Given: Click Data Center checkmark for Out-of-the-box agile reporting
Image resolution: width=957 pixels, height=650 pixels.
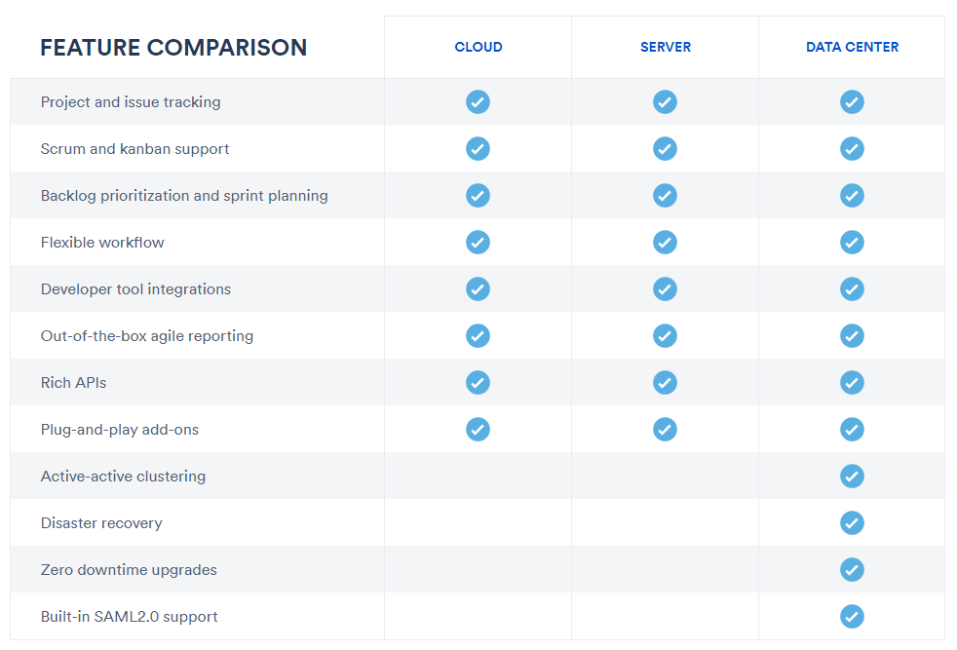Looking at the screenshot, I should (852, 335).
